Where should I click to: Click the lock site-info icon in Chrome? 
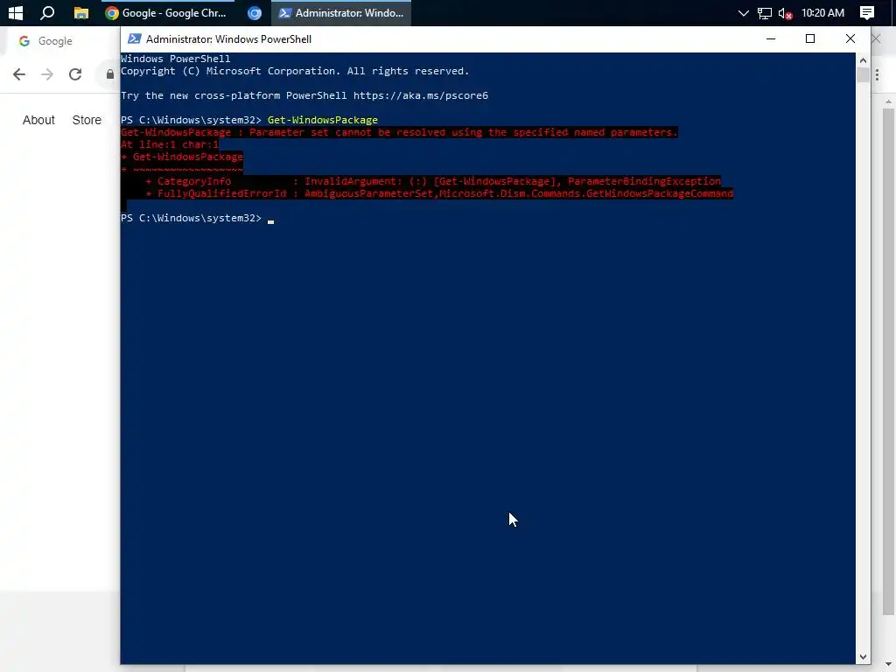click(109, 74)
